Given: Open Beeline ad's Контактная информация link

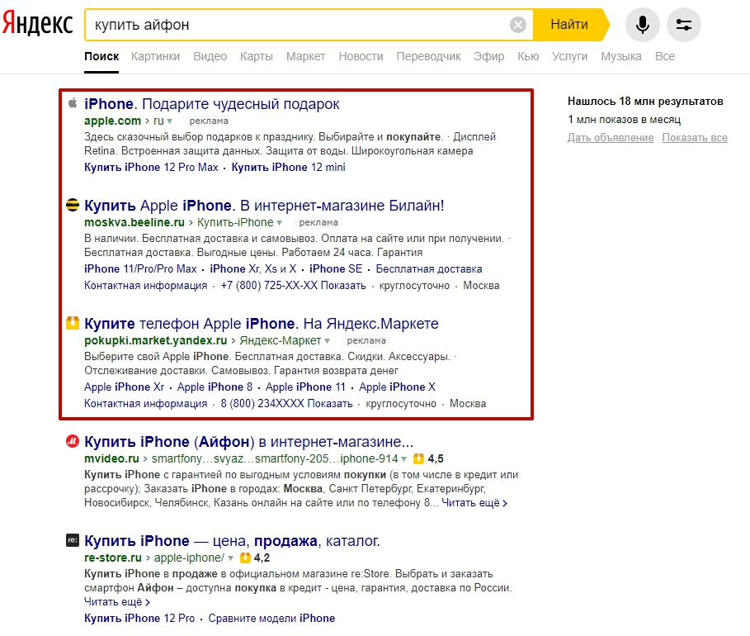Looking at the screenshot, I should 146,286.
